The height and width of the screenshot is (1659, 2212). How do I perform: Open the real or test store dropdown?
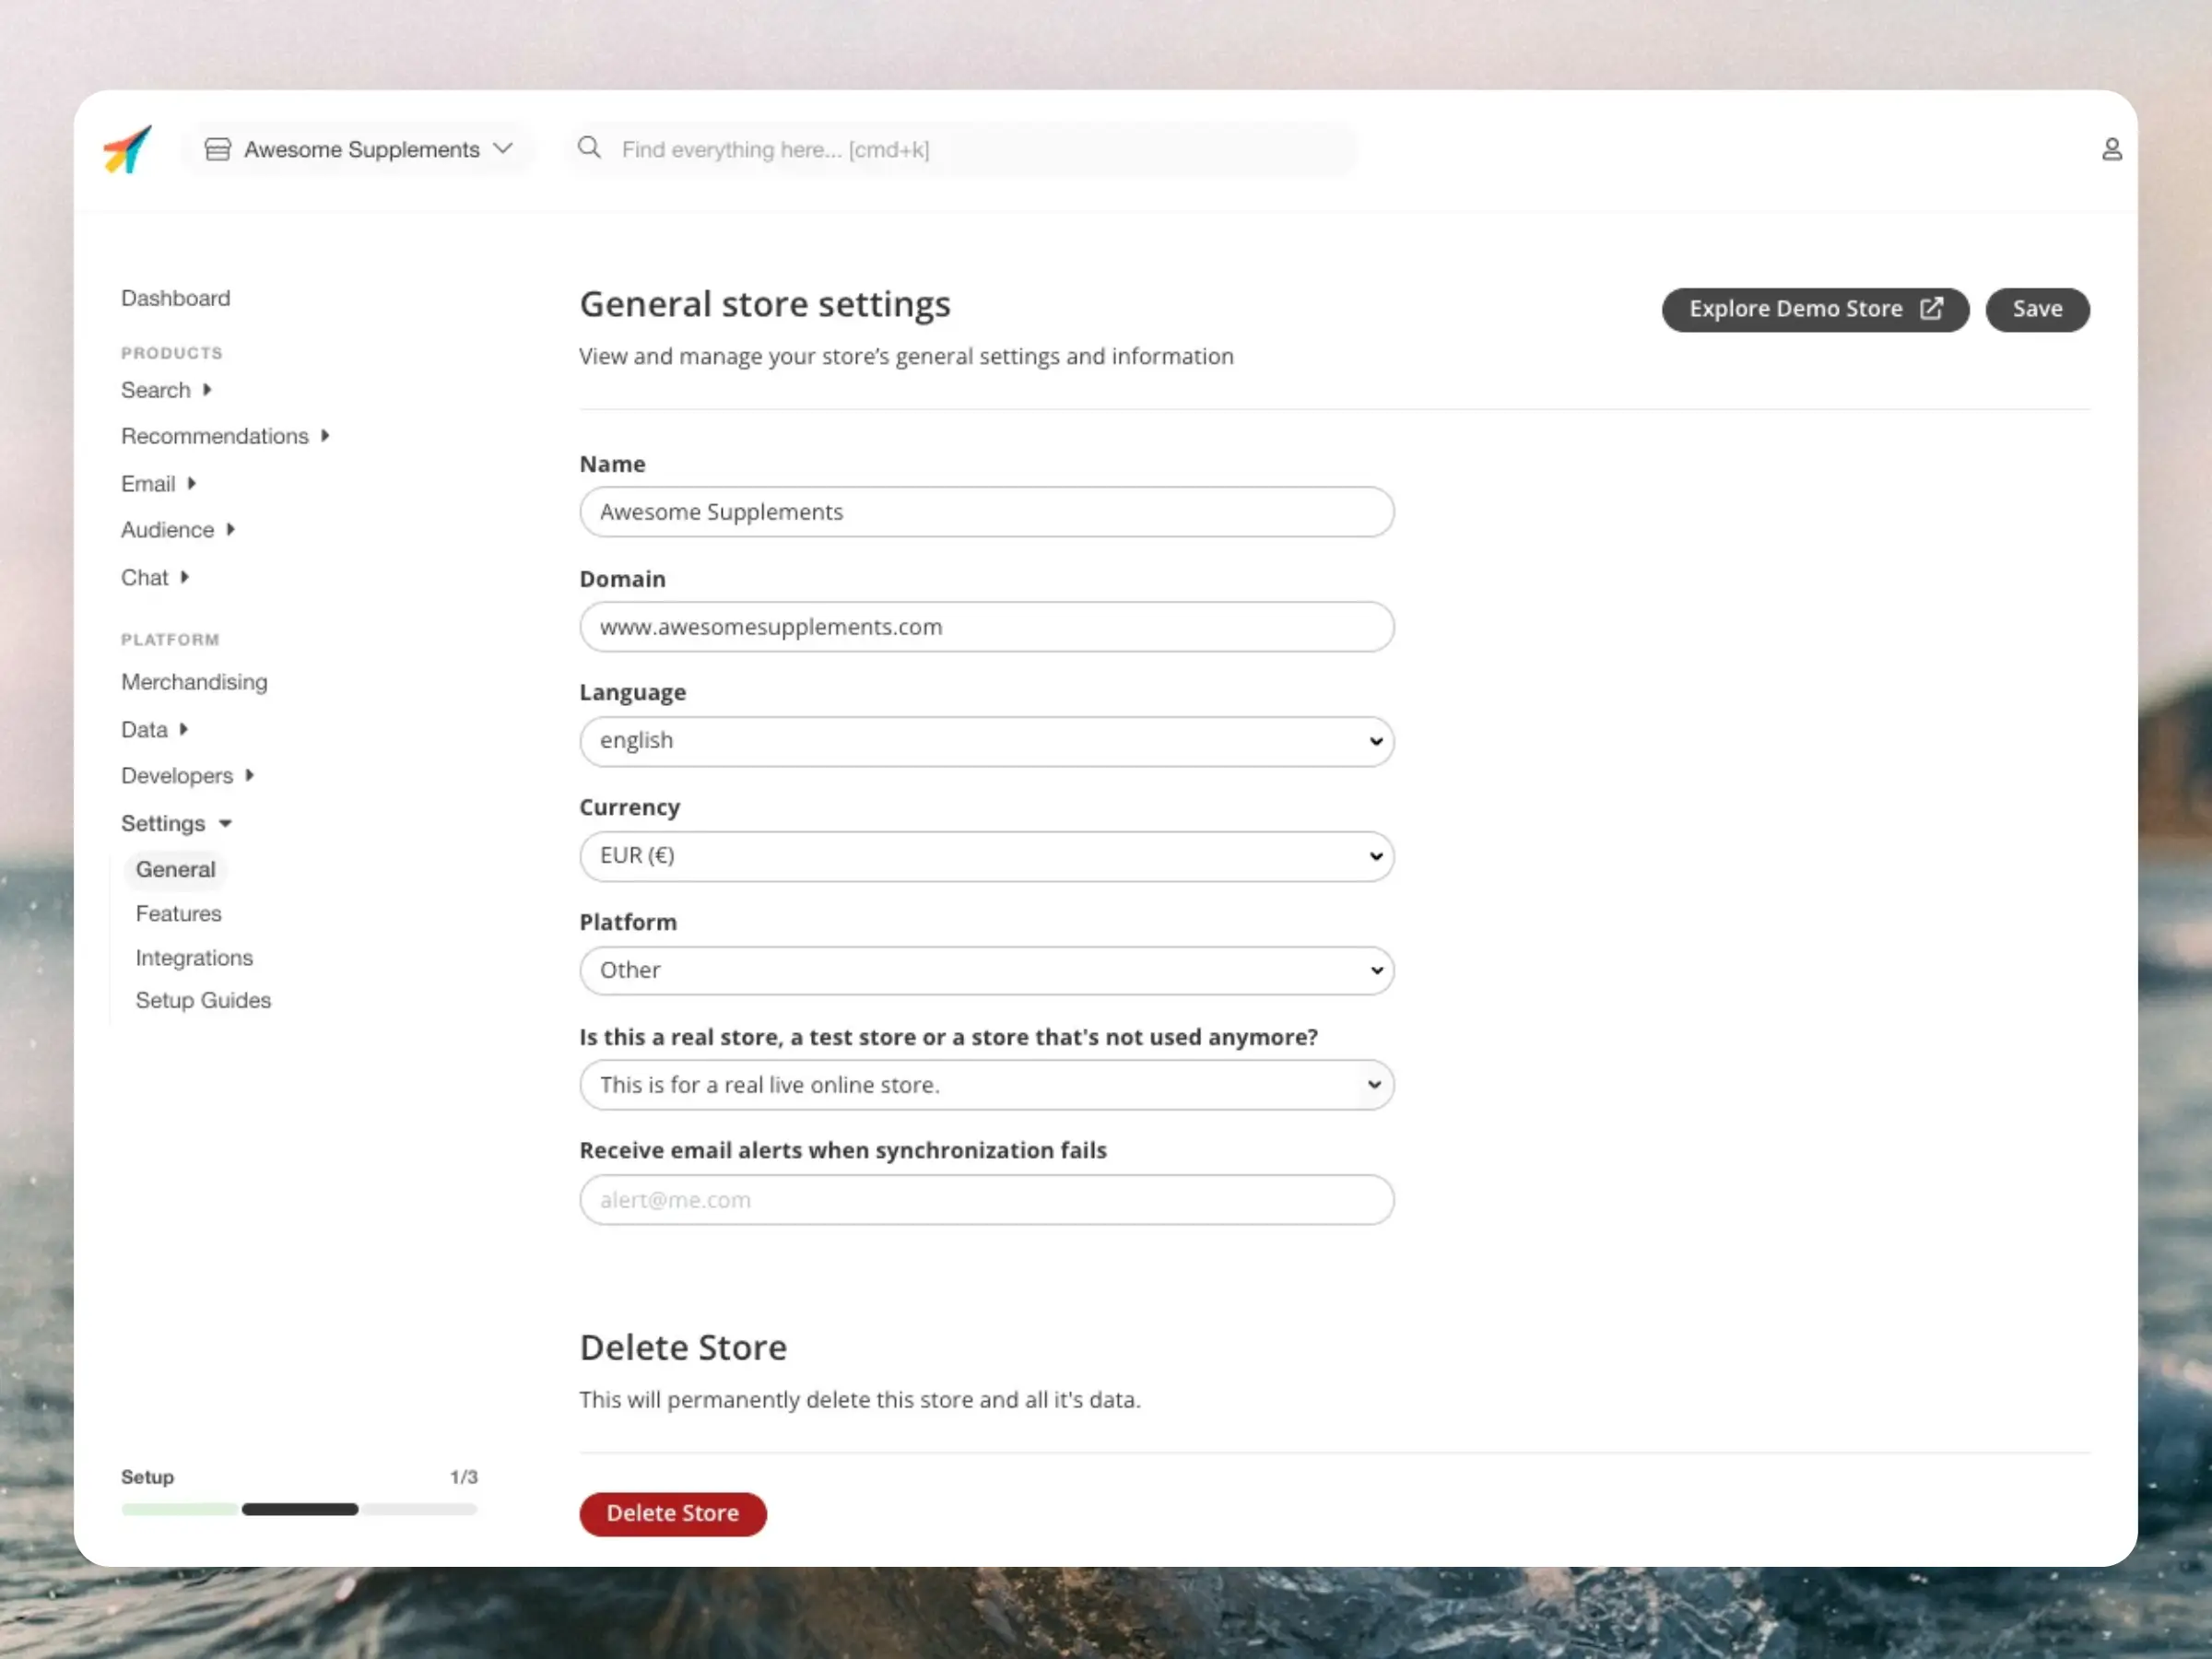[986, 1085]
